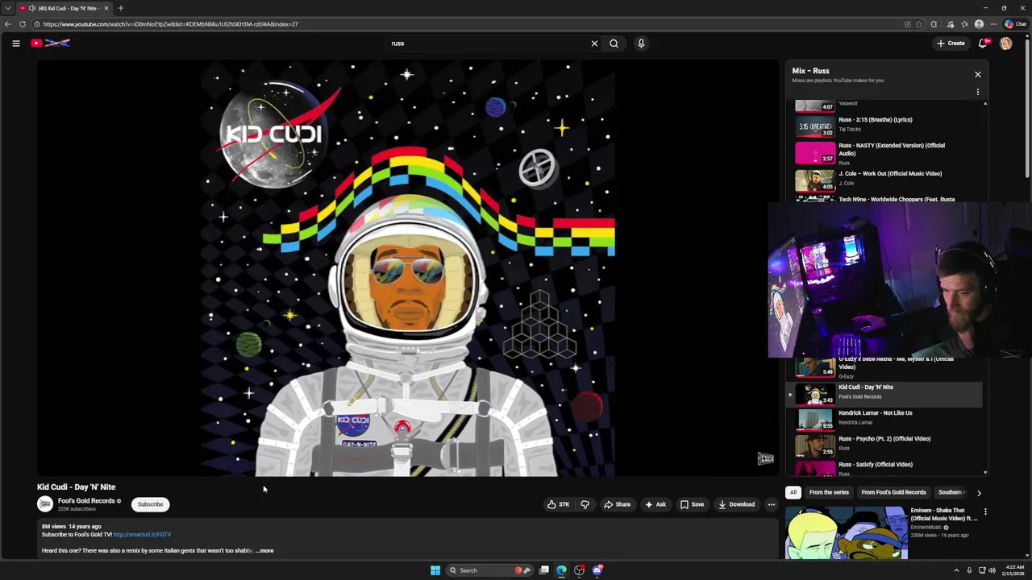The width and height of the screenshot is (1032, 580).
Task: Select From the series chip
Action: 829,492
